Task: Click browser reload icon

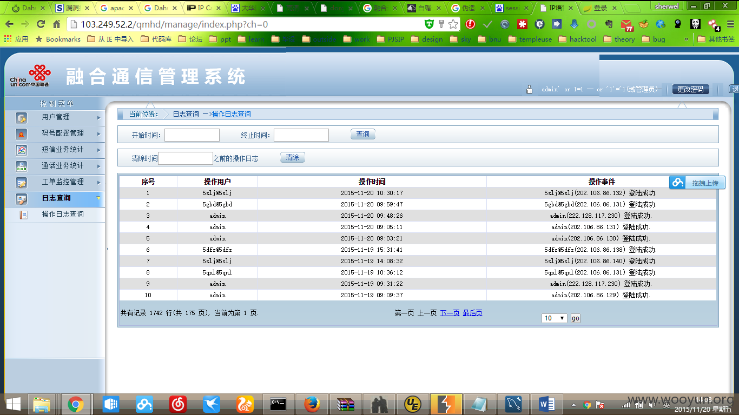Action: click(41, 24)
